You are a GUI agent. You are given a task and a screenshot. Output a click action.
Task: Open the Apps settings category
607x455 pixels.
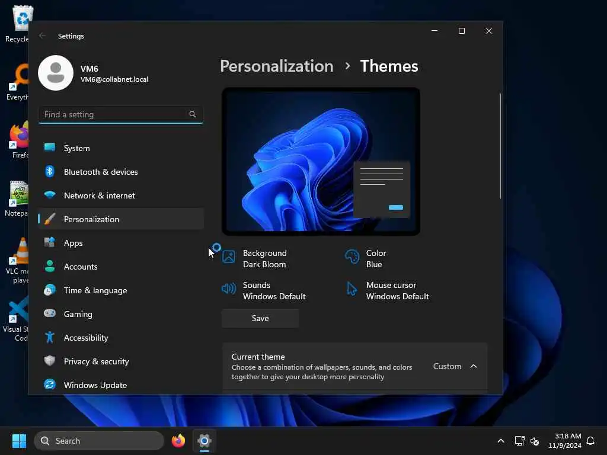tap(121, 243)
